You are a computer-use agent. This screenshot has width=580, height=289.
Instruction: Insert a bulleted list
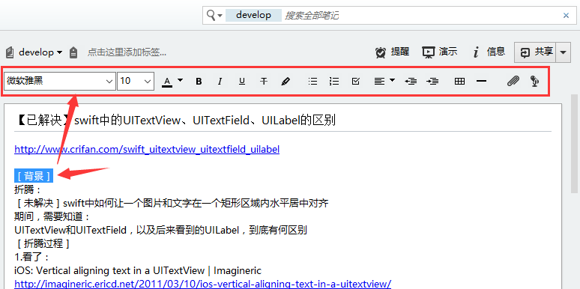tap(313, 82)
